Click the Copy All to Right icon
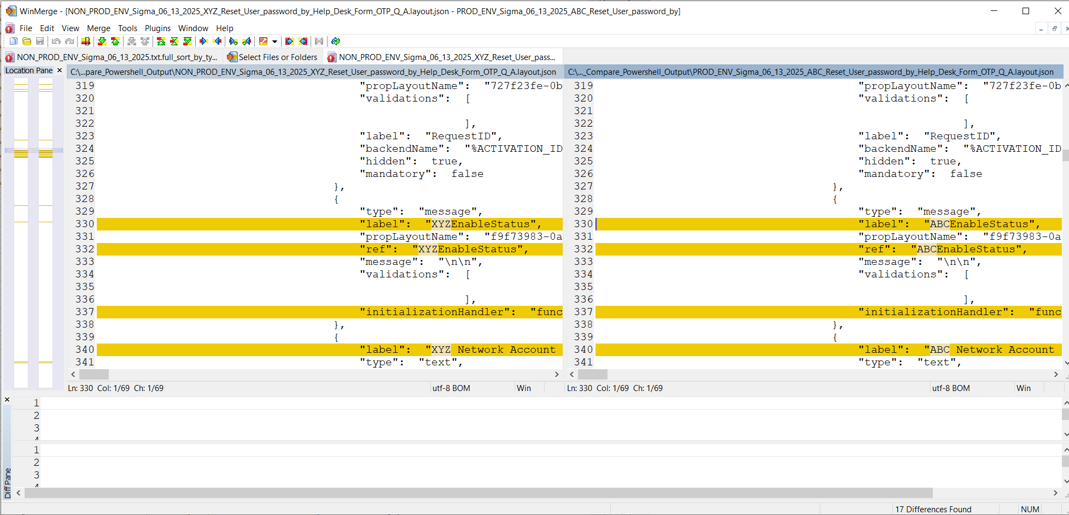 click(x=289, y=42)
